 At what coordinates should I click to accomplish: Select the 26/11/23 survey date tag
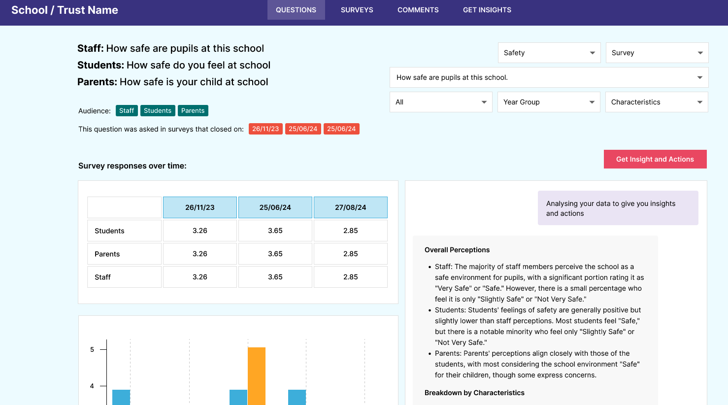coord(265,129)
